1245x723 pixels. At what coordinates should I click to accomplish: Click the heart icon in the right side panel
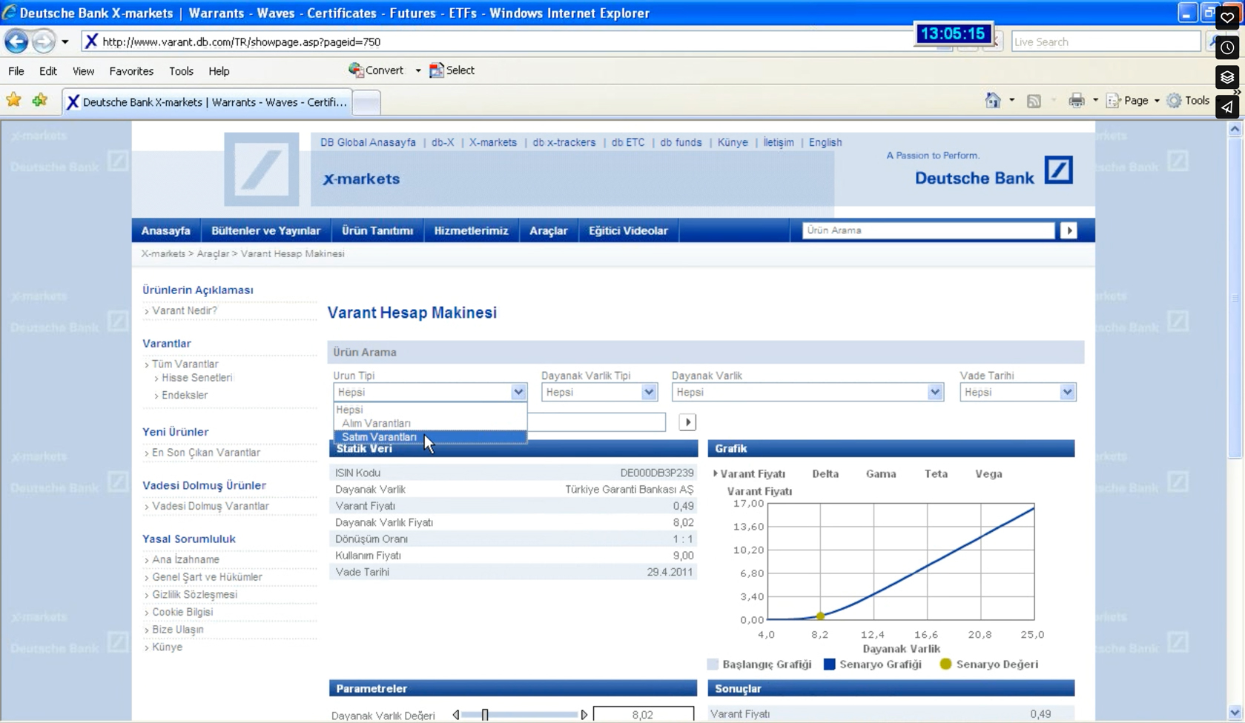(x=1227, y=18)
